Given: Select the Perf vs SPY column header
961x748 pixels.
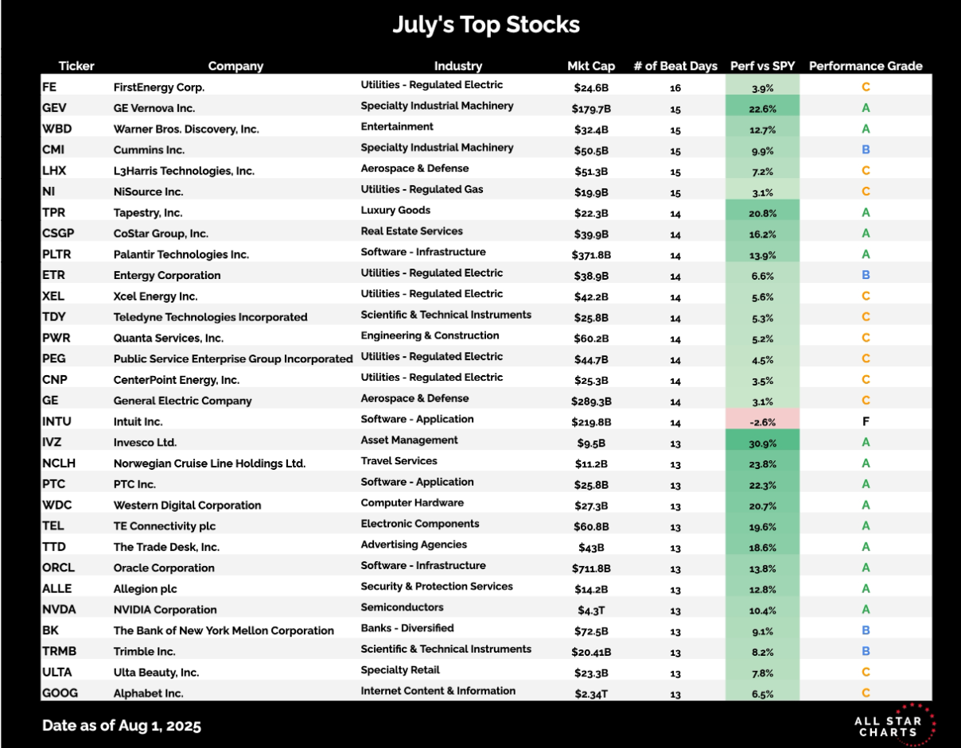Looking at the screenshot, I should 762,66.
